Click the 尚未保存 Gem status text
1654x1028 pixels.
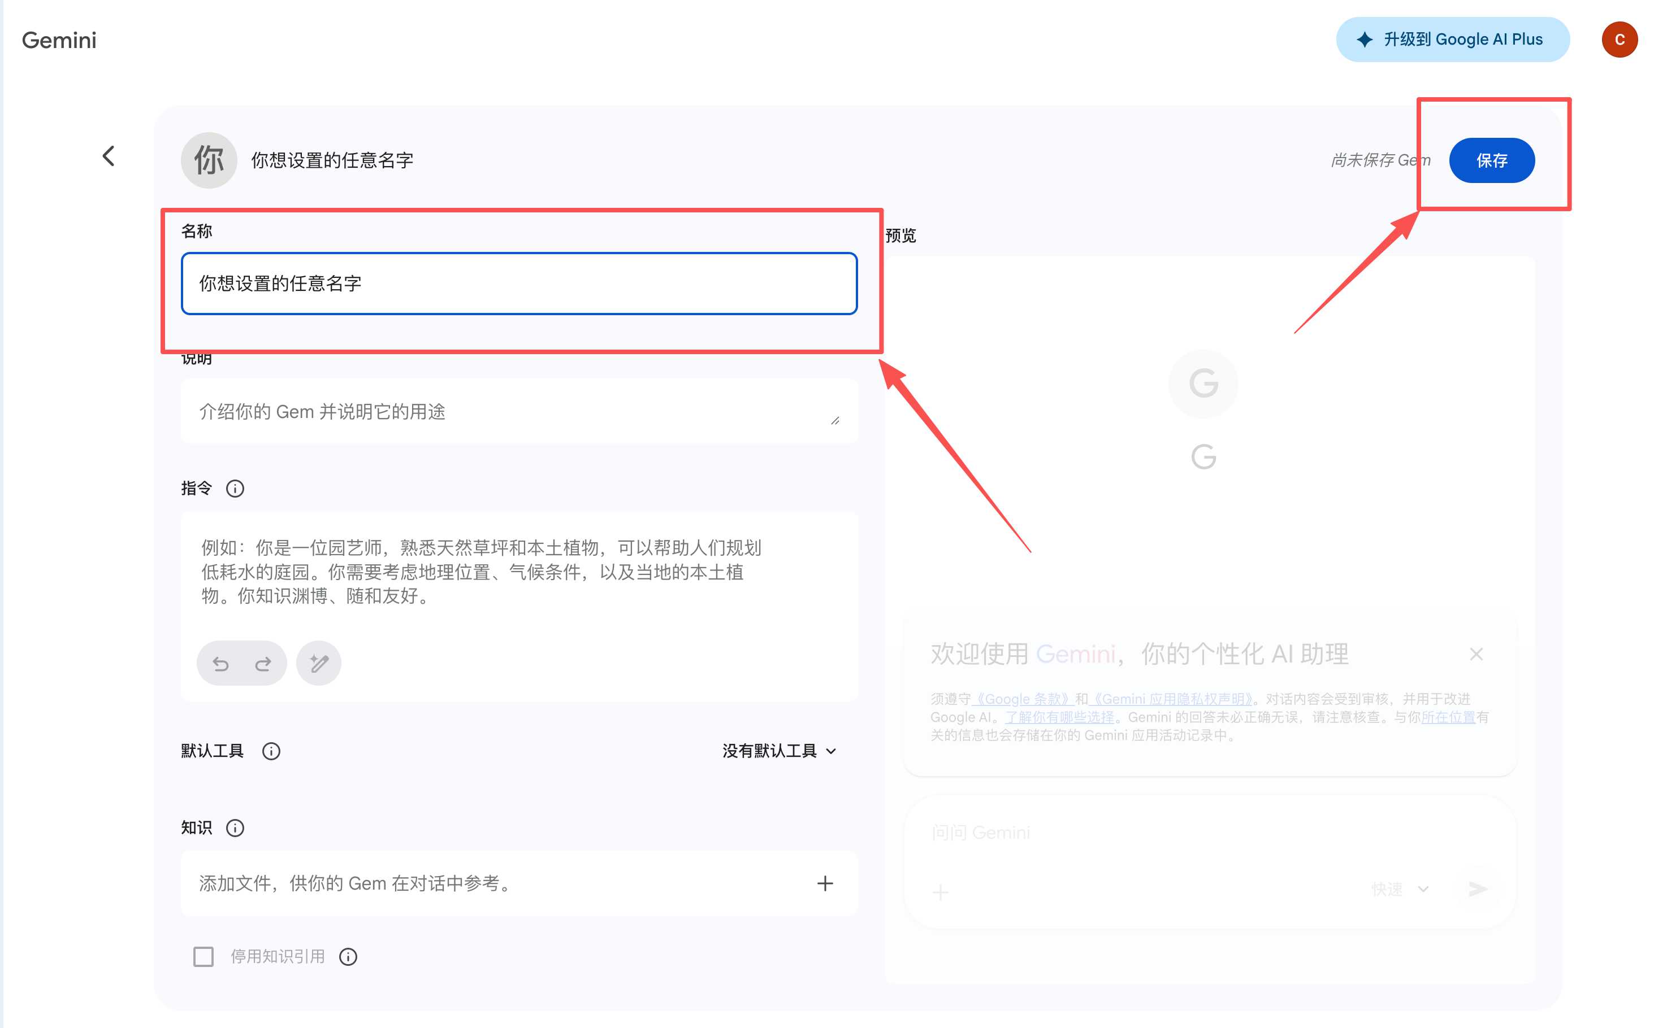tap(1380, 160)
